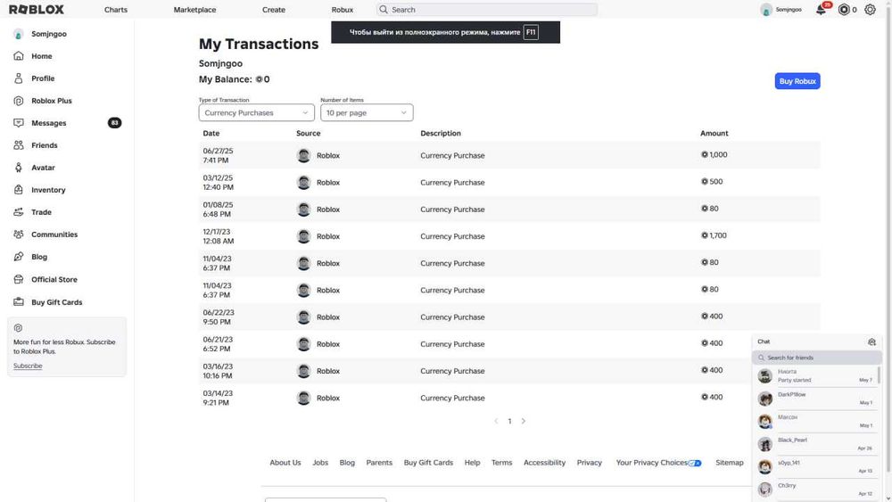Click the Communities icon in sidebar
The image size is (892, 502).
tap(19, 235)
